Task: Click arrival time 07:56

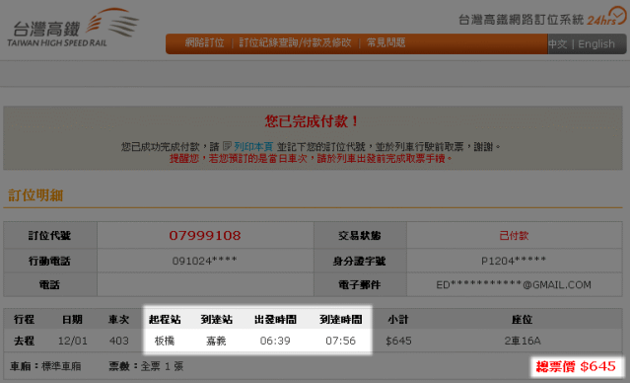Action: (x=341, y=341)
